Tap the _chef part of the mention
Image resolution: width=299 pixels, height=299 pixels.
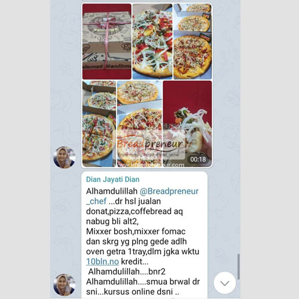(x=96, y=202)
